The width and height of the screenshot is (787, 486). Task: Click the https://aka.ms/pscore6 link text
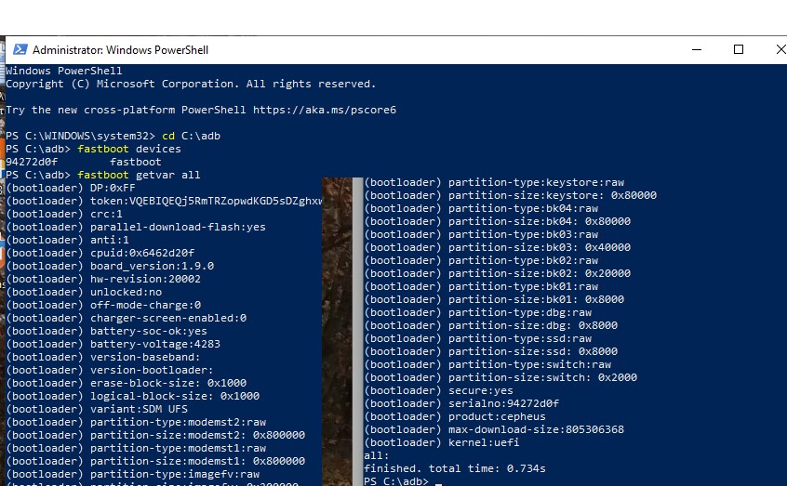[x=325, y=110]
